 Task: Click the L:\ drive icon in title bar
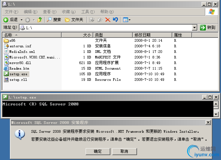tap(5, 4)
